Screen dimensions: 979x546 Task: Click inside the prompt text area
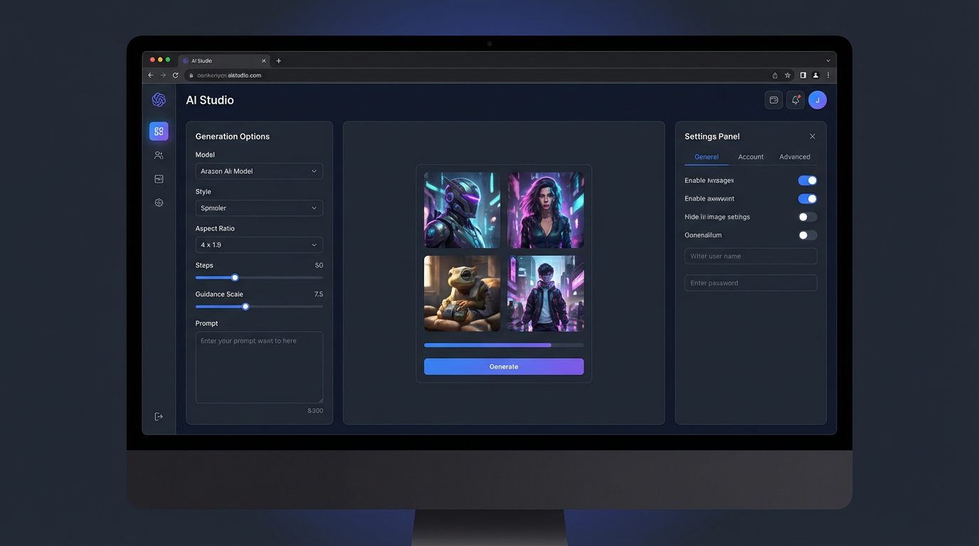pos(259,367)
